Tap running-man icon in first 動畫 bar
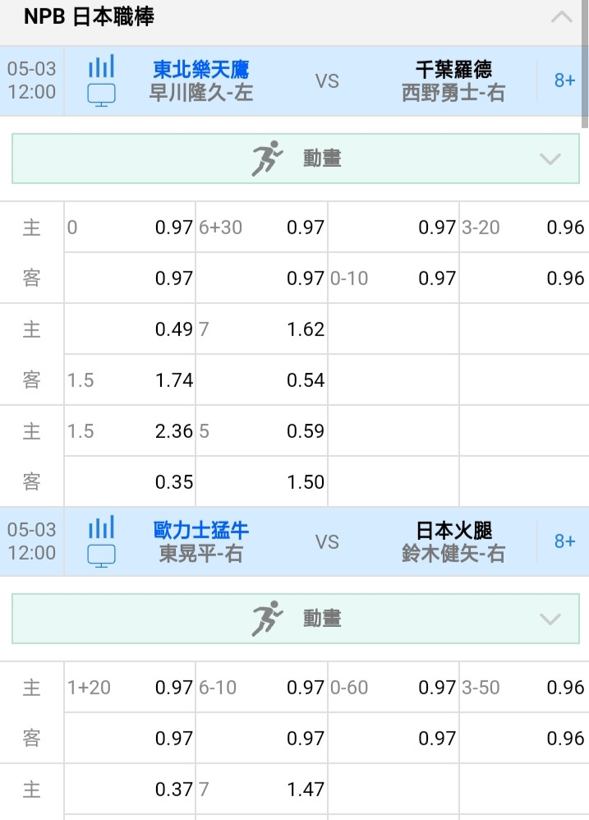The width and height of the screenshot is (589, 820). (267, 159)
